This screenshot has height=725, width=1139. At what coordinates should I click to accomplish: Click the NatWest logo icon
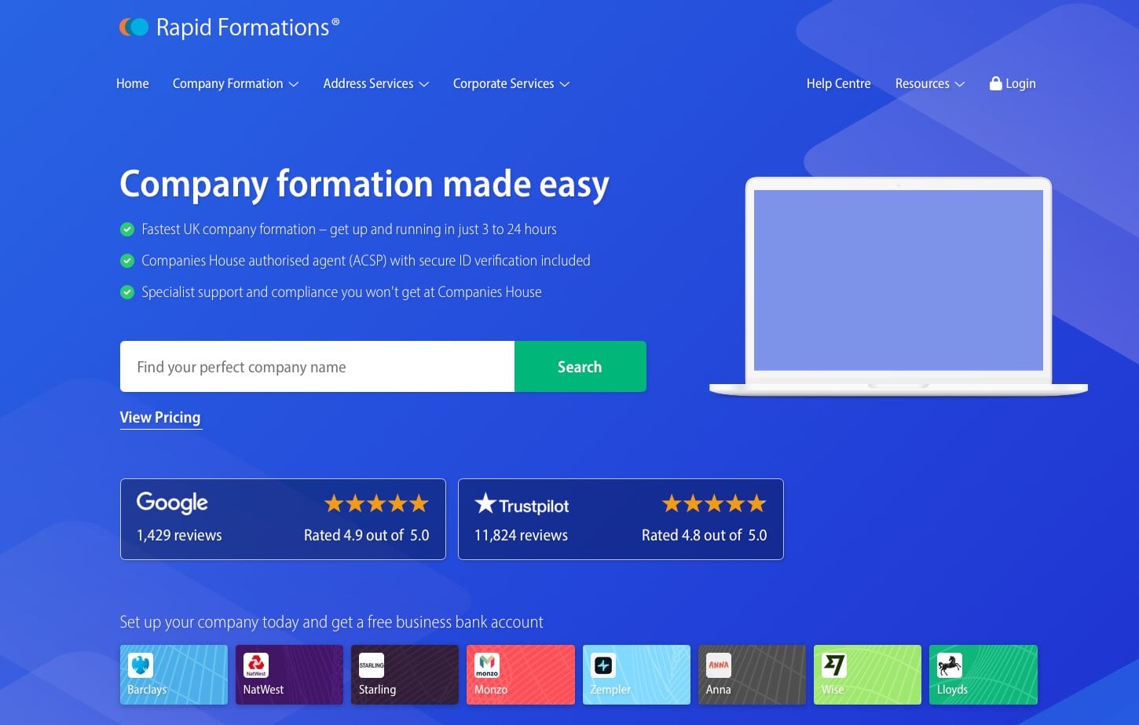point(256,665)
